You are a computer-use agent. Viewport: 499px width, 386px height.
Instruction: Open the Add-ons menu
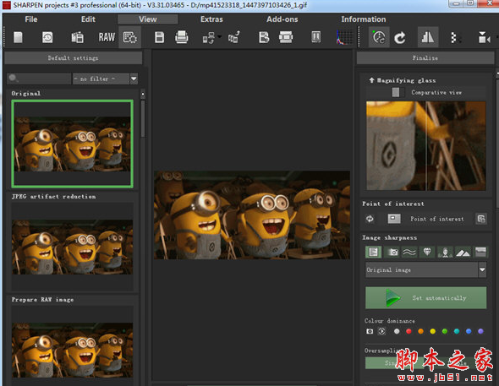[282, 19]
